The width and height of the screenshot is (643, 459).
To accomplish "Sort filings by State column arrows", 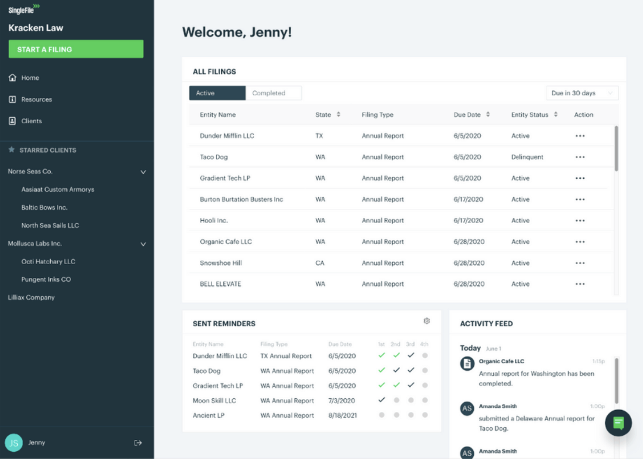I will [x=338, y=114].
